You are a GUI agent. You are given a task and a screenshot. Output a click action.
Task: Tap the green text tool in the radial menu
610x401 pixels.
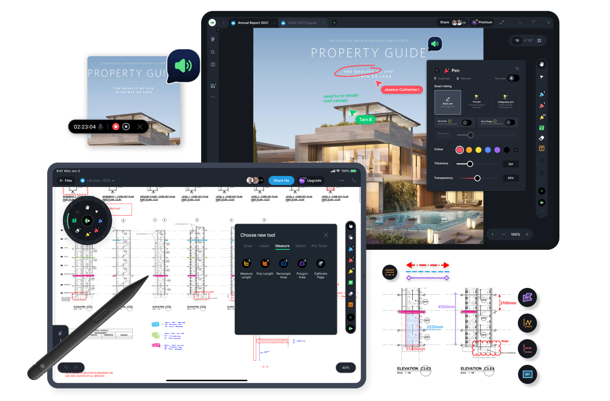(x=75, y=221)
